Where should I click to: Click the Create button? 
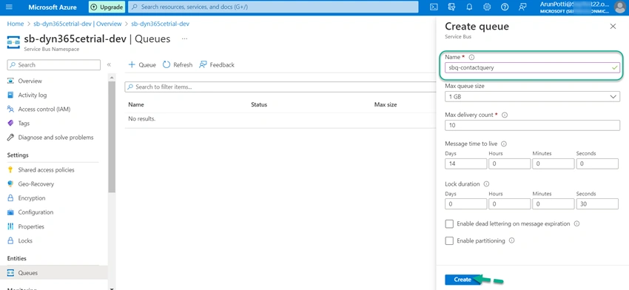462,280
